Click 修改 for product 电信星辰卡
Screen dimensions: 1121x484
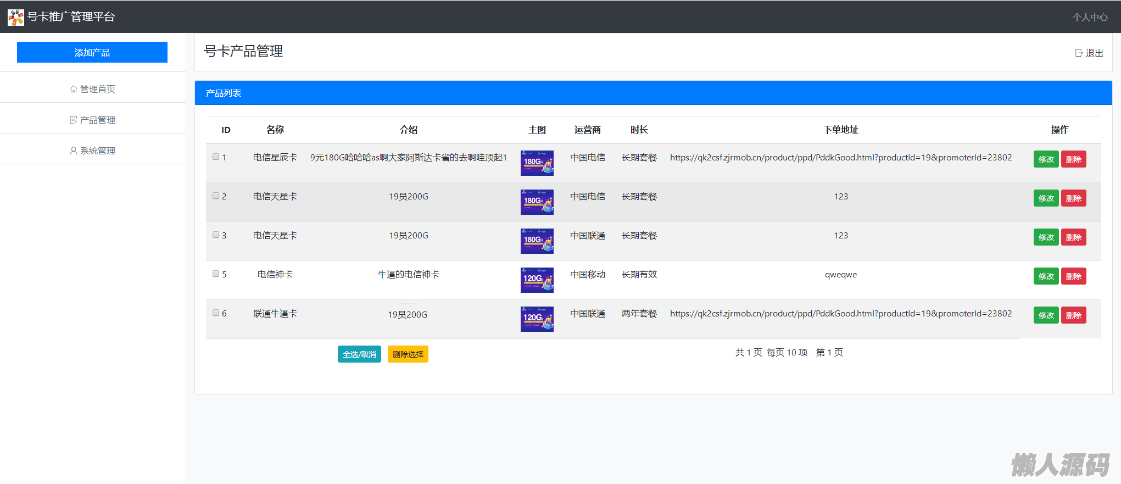coord(1046,159)
